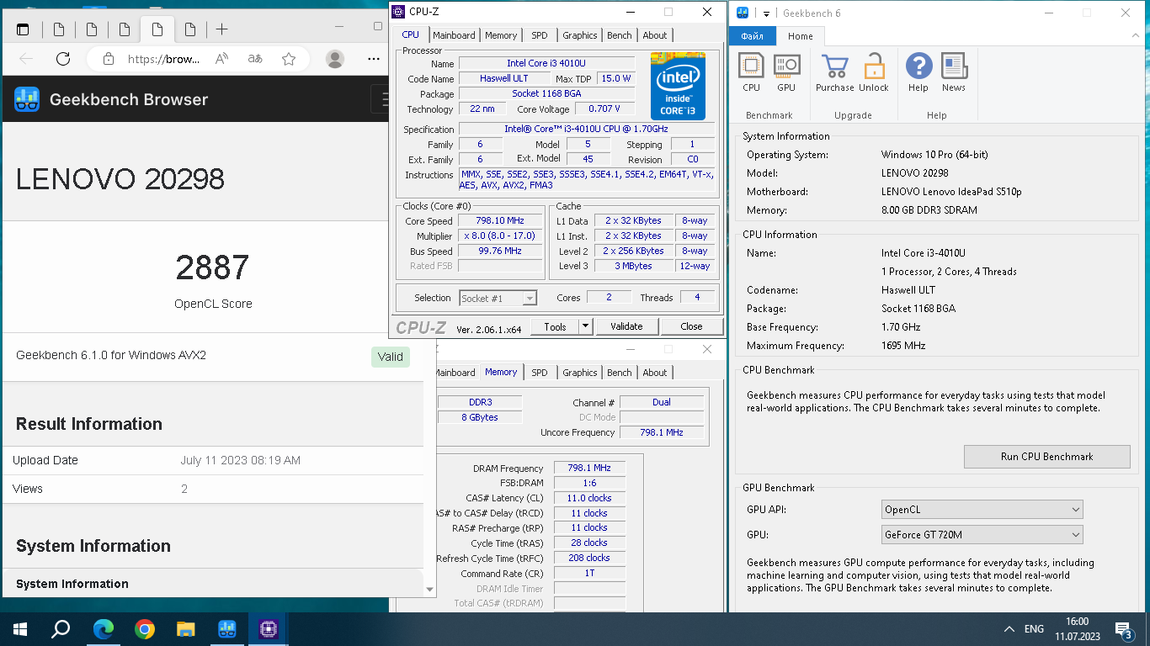Start Read Aloud from the address bar
The width and height of the screenshot is (1150, 646).
pos(222,59)
